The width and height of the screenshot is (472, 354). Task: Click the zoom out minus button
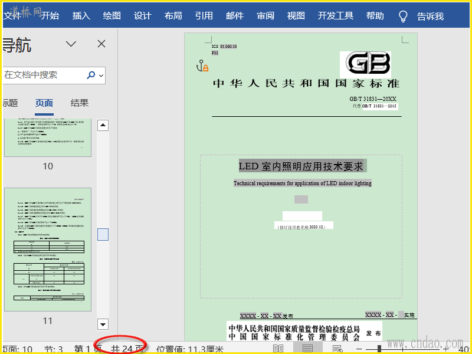[359, 349]
